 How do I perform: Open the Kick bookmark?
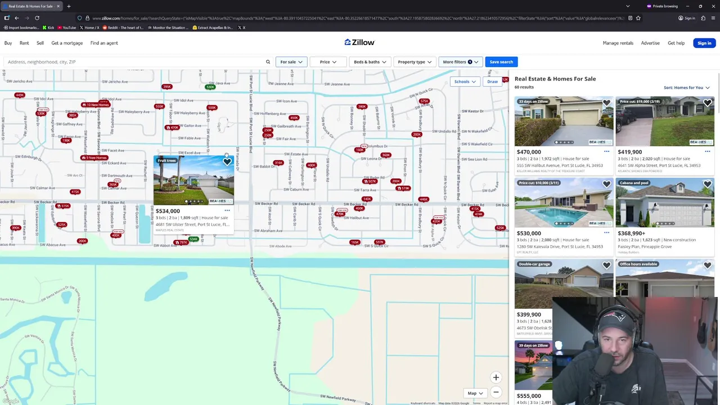[x=48, y=28]
